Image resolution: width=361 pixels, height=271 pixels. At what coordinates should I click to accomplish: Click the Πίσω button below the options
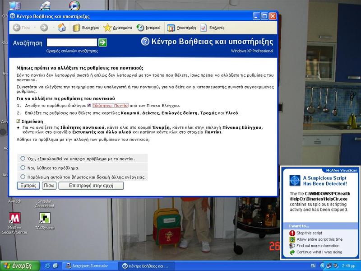pos(49,186)
